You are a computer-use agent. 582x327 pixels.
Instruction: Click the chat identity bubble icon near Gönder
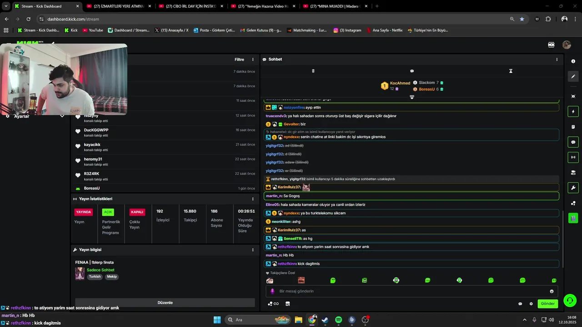tap(520, 304)
